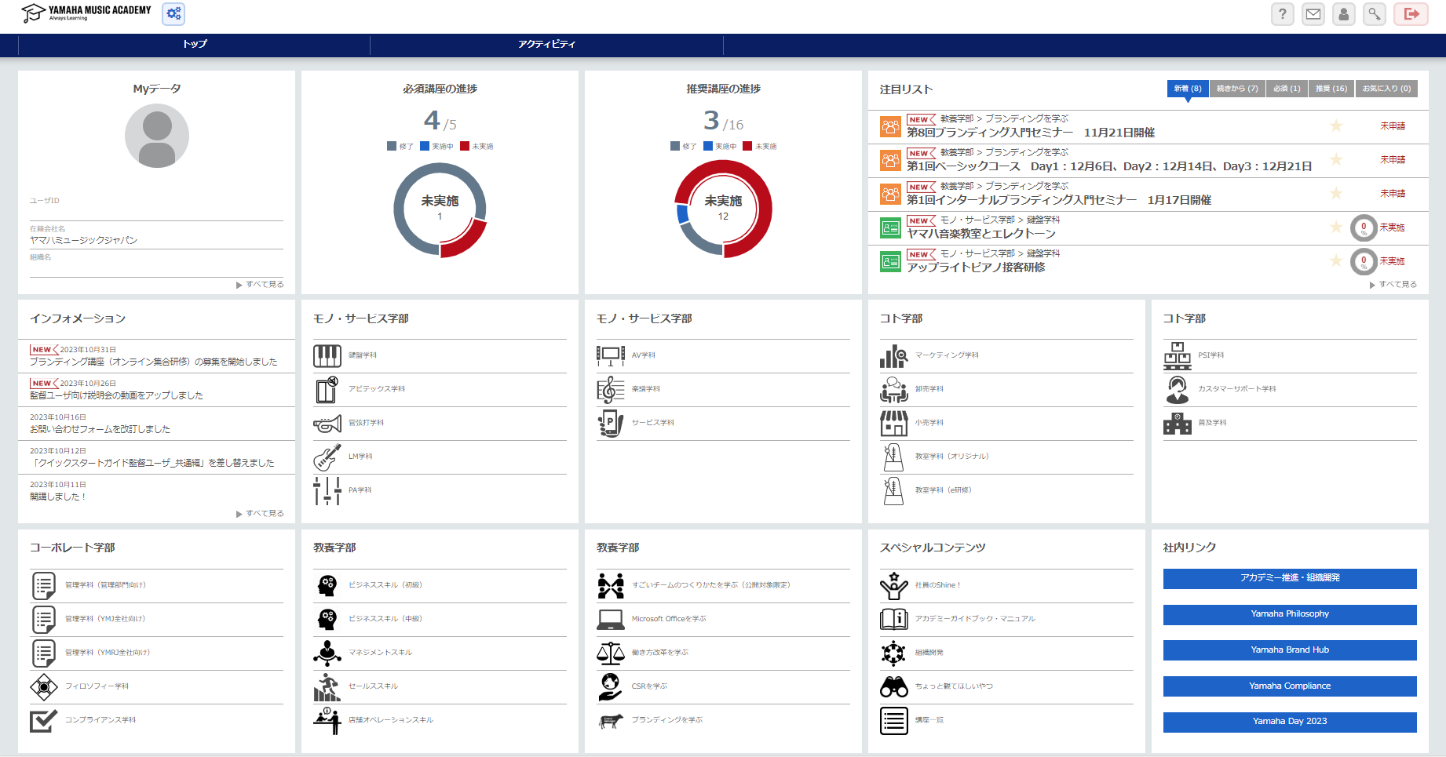Image resolution: width=1446 pixels, height=757 pixels.
Task: Open the アビテックス学科 text link
Action: click(x=377, y=389)
